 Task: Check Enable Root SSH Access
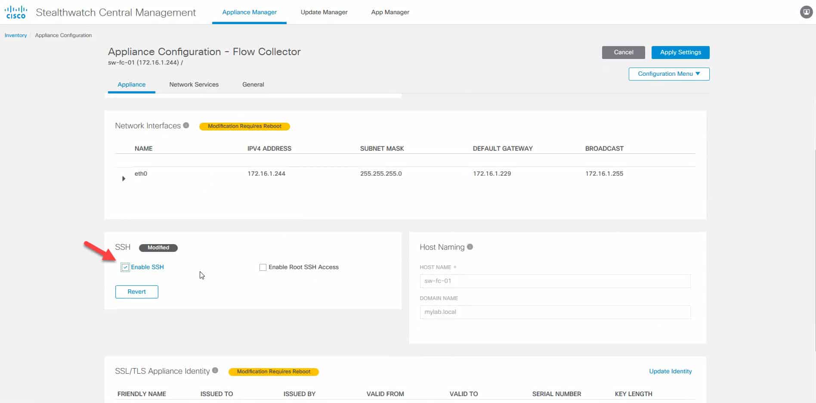click(x=263, y=267)
